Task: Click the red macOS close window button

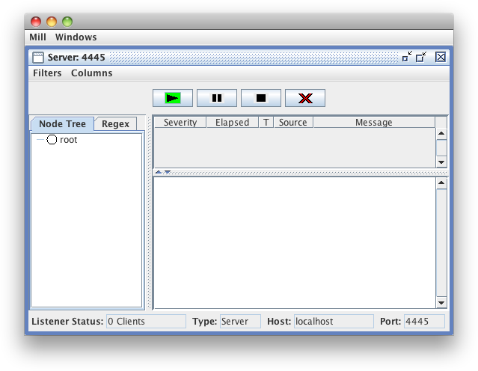Action: [x=36, y=22]
